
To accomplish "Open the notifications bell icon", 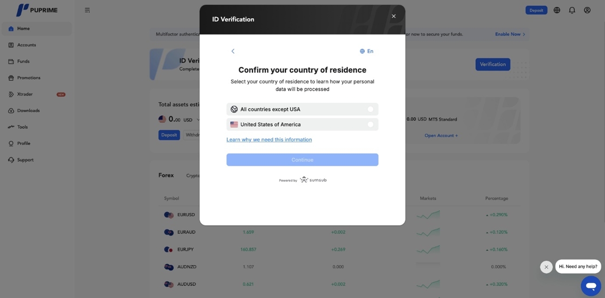I will (x=572, y=10).
